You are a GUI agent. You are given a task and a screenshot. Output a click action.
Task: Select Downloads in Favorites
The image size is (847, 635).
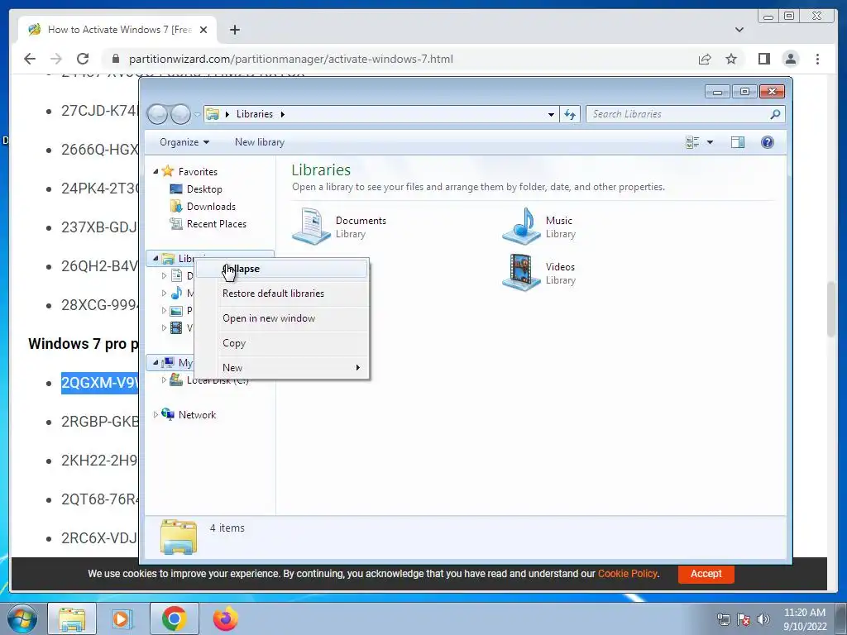[x=211, y=206]
